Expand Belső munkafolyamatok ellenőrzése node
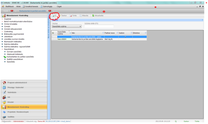The image size is (208, 124). [x=2, y=22]
